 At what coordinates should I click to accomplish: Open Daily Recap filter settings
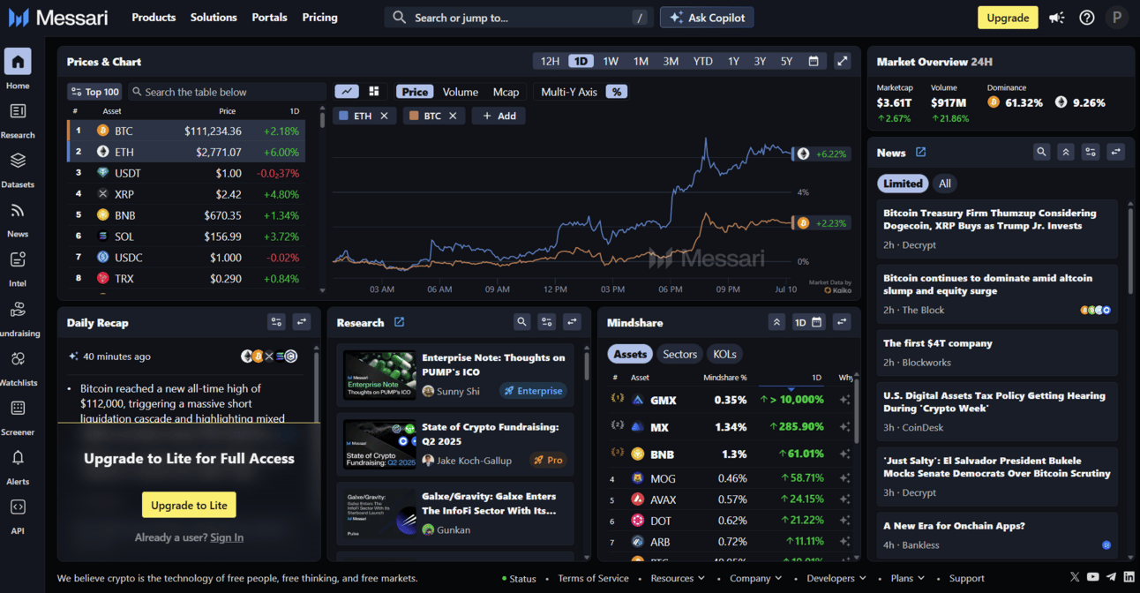(x=277, y=322)
